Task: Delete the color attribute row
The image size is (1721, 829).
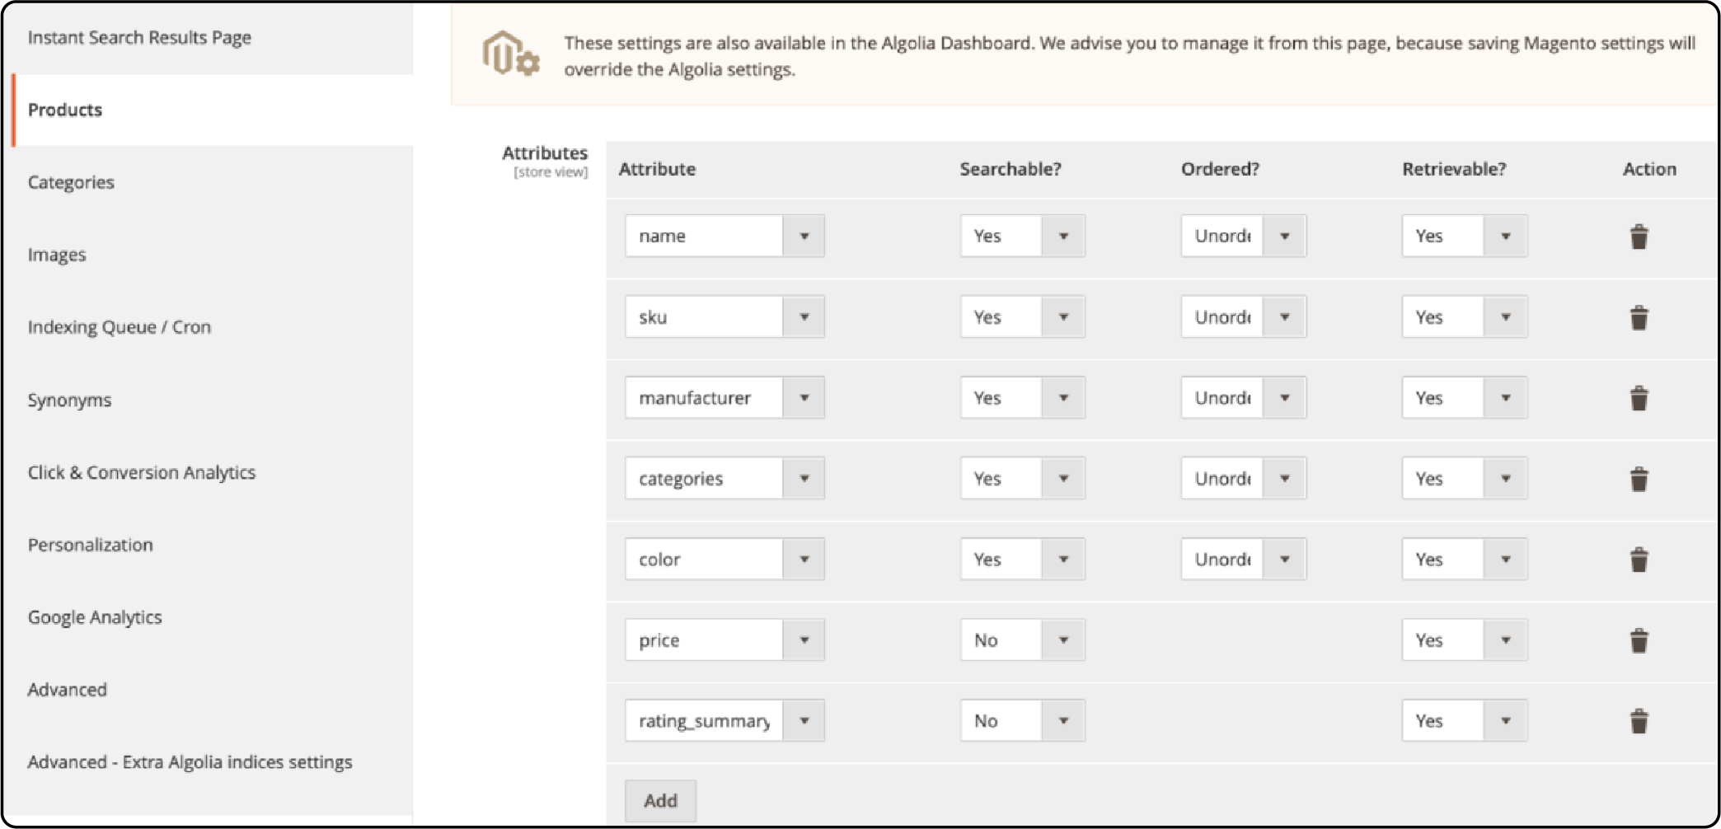Action: pyautogui.click(x=1639, y=560)
